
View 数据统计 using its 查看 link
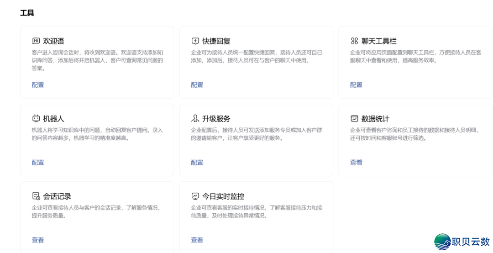pos(356,163)
